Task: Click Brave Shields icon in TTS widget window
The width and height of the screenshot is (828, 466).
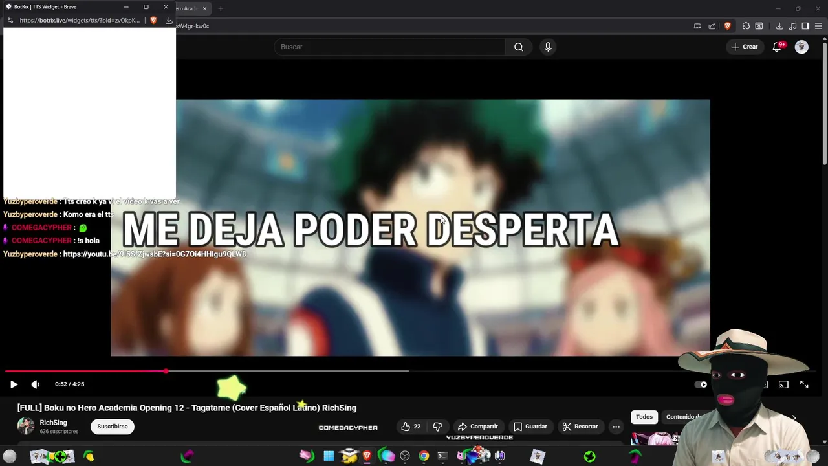Action: [x=153, y=20]
